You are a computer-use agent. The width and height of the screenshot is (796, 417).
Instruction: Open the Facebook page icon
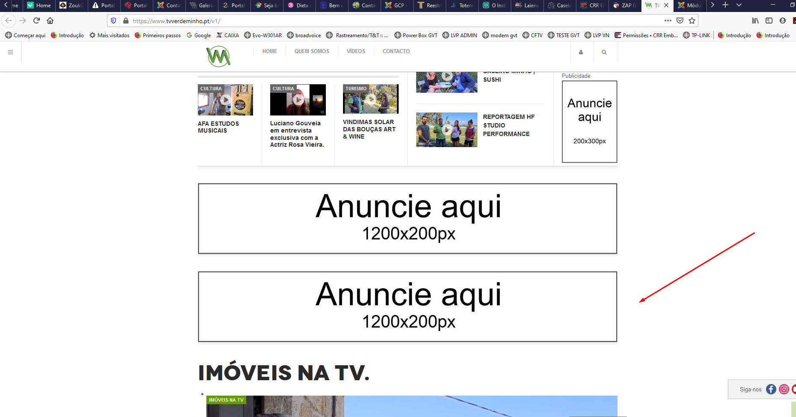(771, 389)
